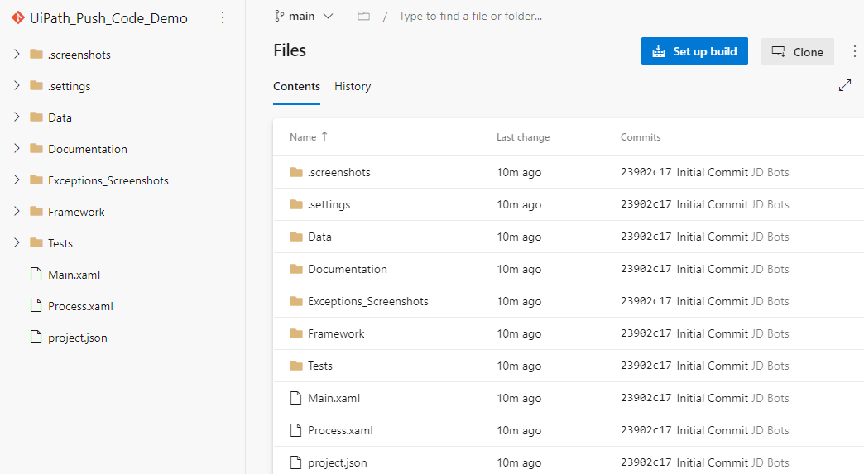Select the Data folder icon in the sidebar tree
The image size is (864, 474).
pyautogui.click(x=36, y=117)
